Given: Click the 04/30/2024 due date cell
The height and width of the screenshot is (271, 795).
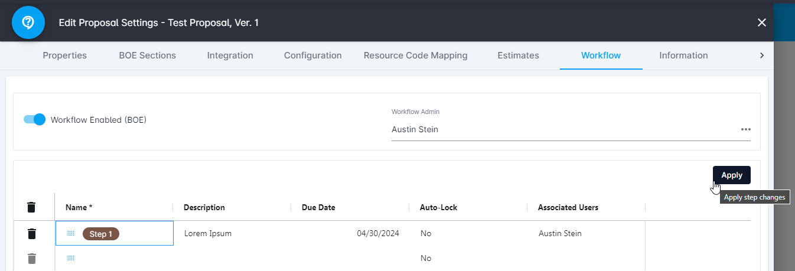Looking at the screenshot, I should pyautogui.click(x=378, y=234).
